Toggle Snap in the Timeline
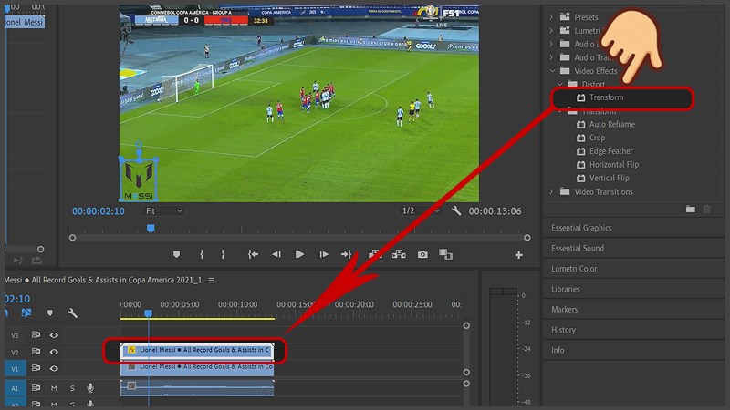Image resolution: width=730 pixels, height=410 pixels. [x=6, y=313]
